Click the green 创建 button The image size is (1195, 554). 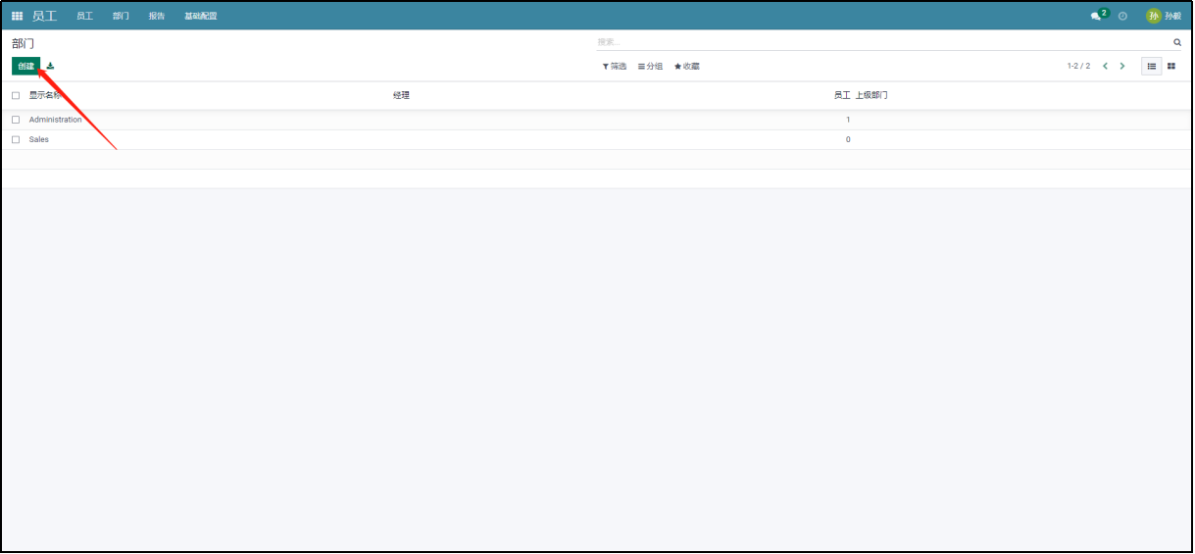coord(26,66)
